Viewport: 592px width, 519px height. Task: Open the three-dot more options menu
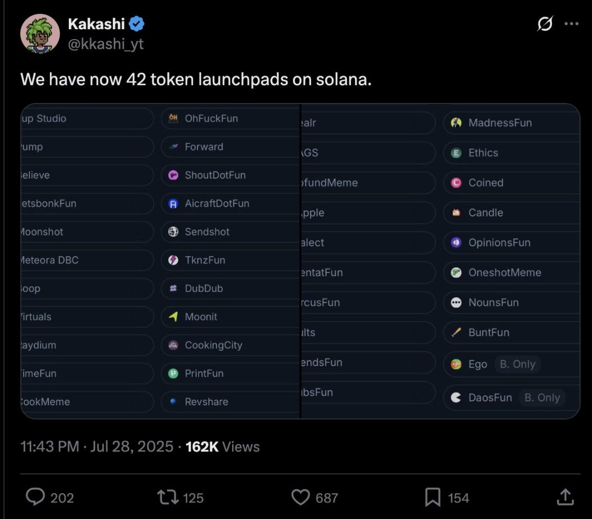click(572, 24)
